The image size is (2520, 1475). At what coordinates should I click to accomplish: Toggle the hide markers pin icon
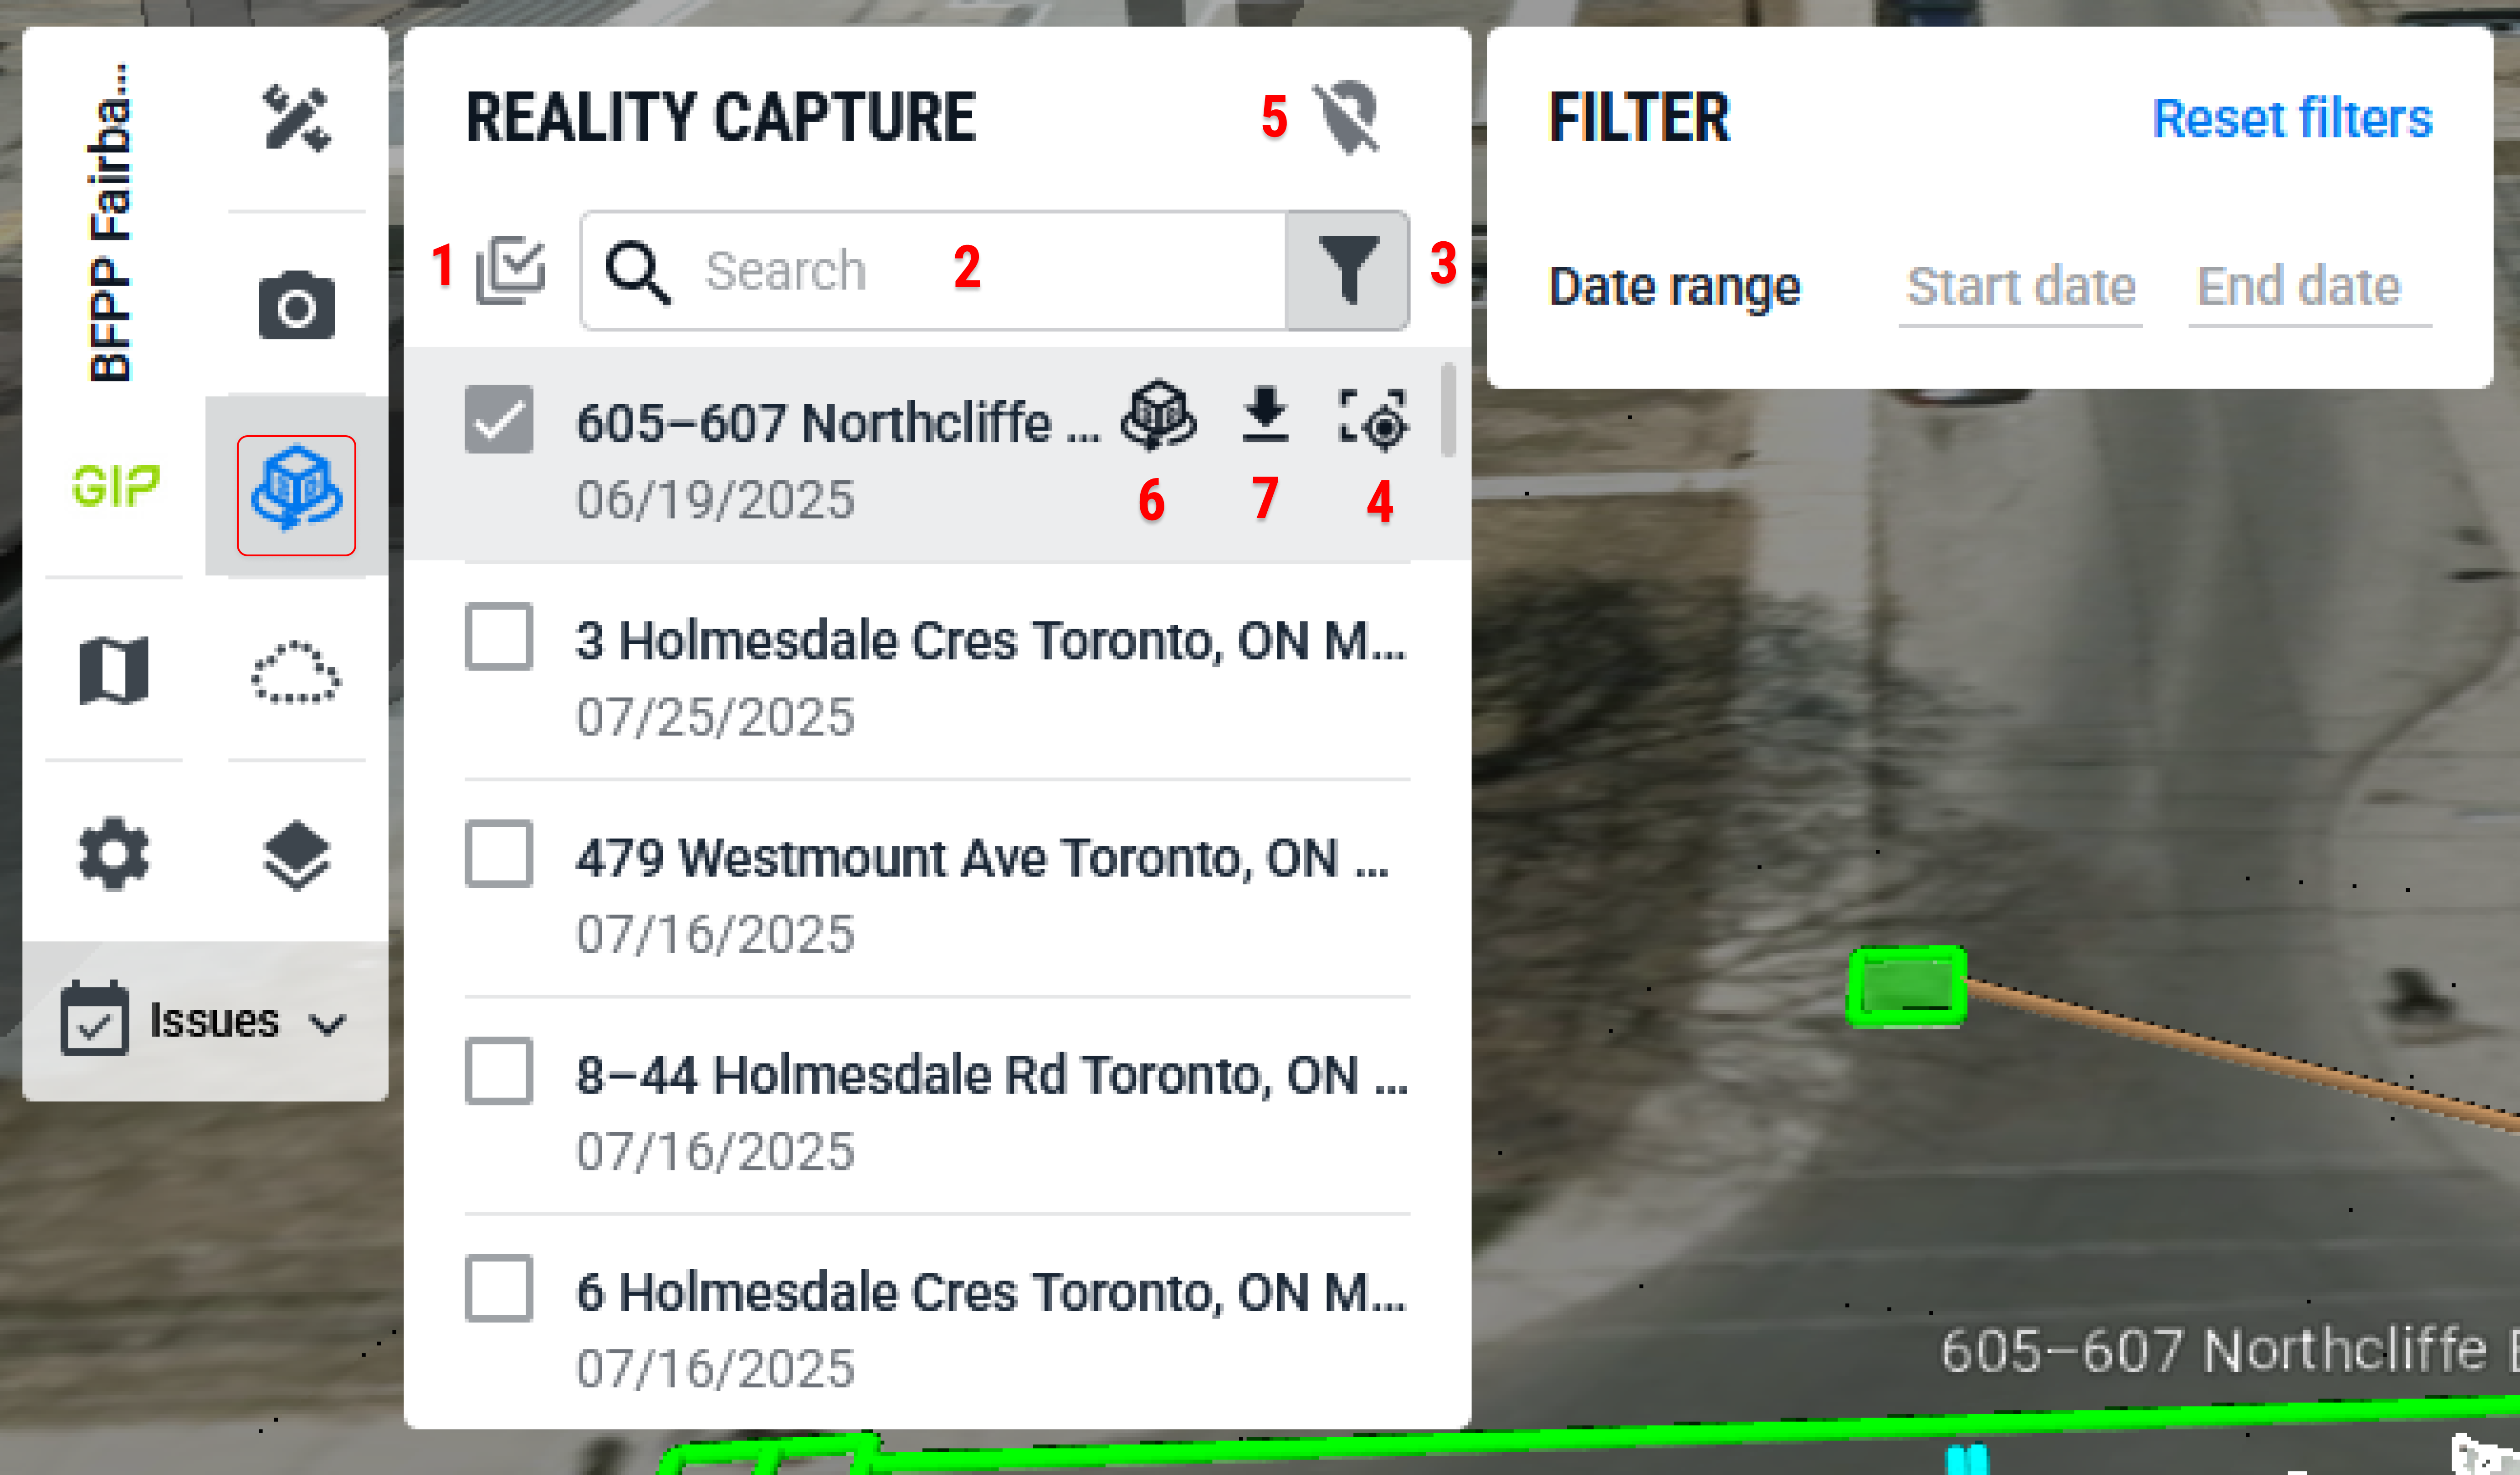tap(1347, 118)
